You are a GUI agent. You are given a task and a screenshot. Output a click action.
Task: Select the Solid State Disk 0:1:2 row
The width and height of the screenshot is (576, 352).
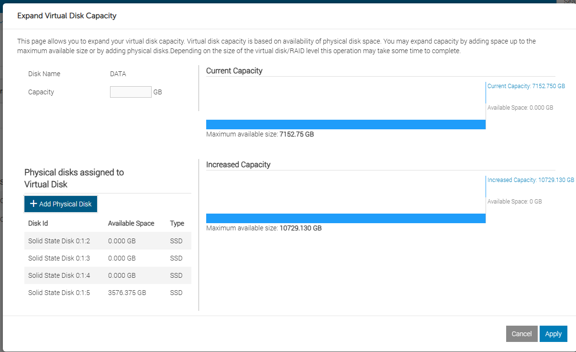59,241
